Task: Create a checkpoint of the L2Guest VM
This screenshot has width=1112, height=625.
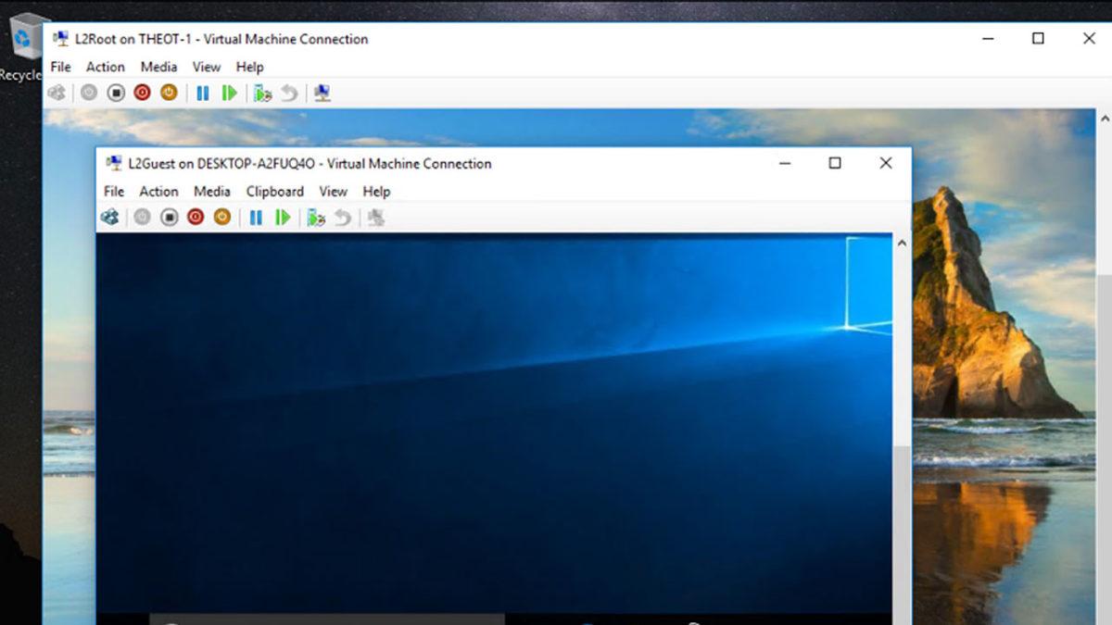Action: (315, 218)
